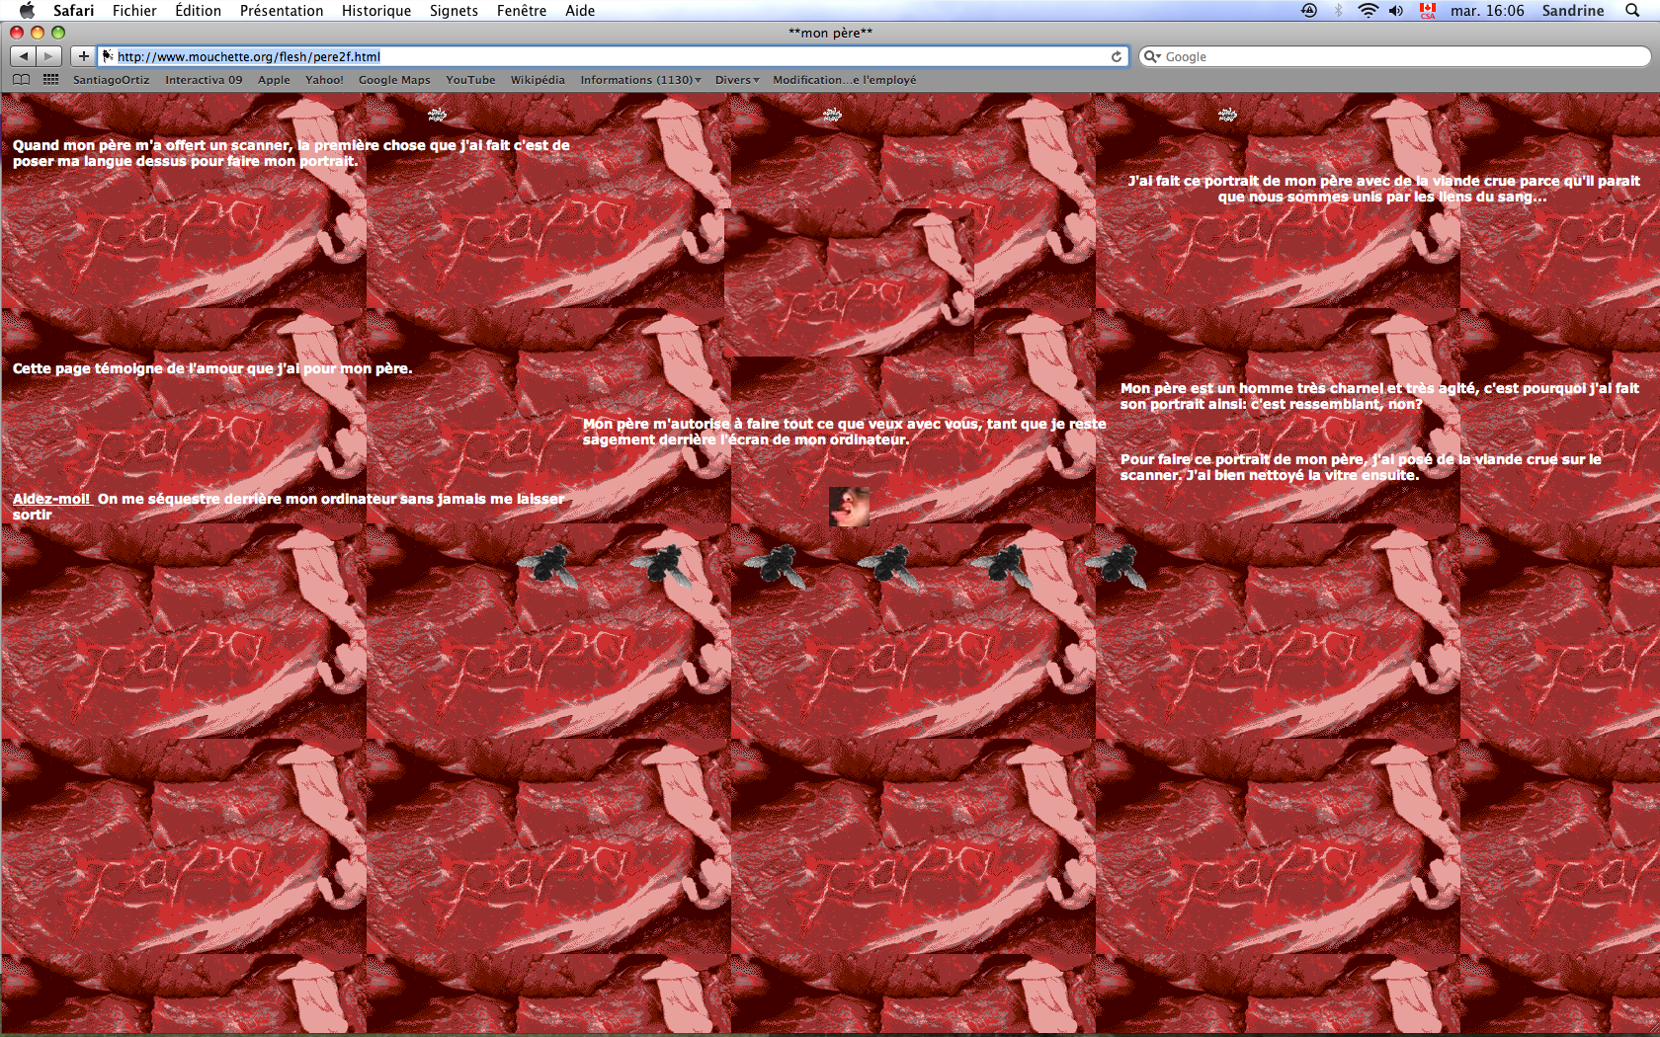Open the Fichier menu
Screen dimensions: 1660x1037
[134, 10]
